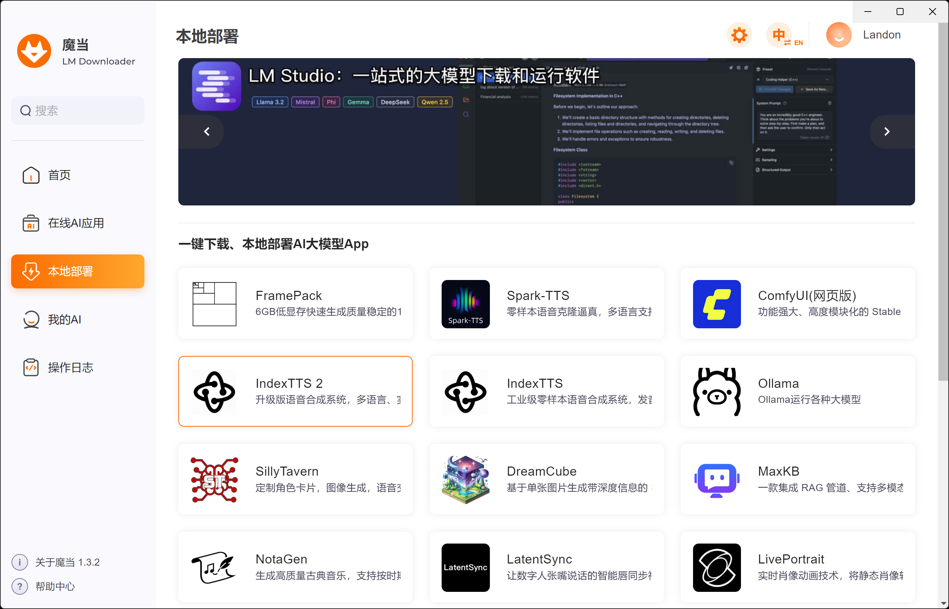Click the vertical scrollbar thumb
The width and height of the screenshot is (949, 609).
pos(943,202)
